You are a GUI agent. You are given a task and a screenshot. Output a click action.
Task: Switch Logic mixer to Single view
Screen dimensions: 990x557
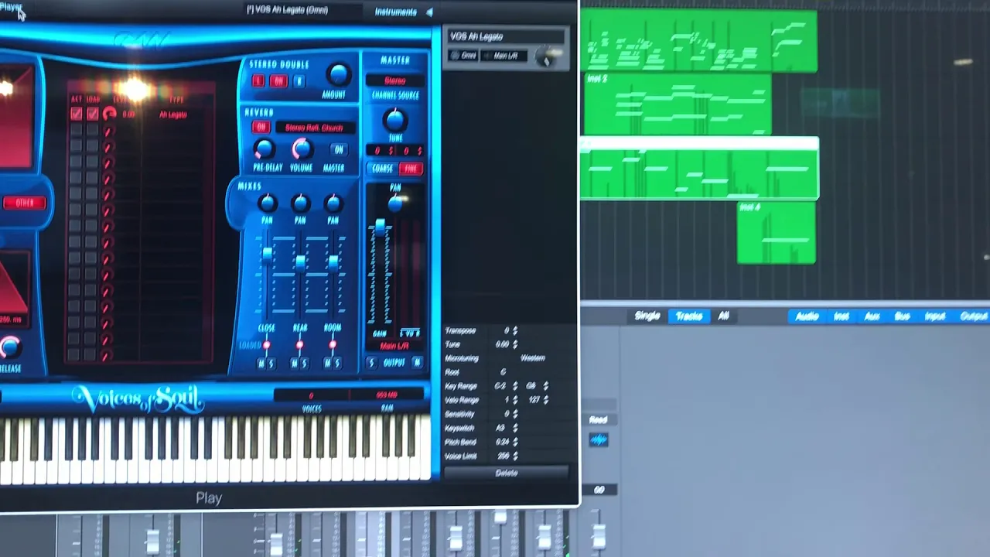pos(647,316)
